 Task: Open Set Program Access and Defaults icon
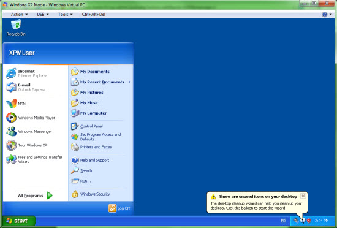(75, 137)
